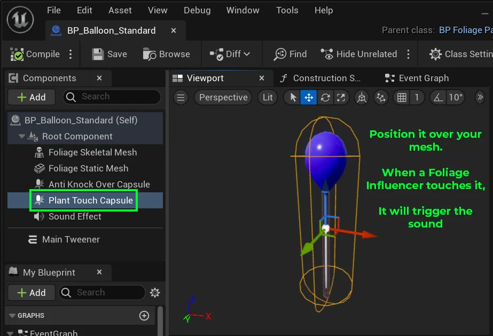Collapse the Root Component tree node
Screen dimensions: 493x336
point(22,136)
